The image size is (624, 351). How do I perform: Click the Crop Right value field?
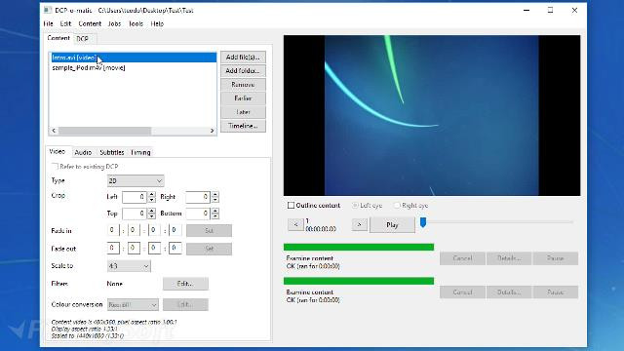tap(198, 197)
